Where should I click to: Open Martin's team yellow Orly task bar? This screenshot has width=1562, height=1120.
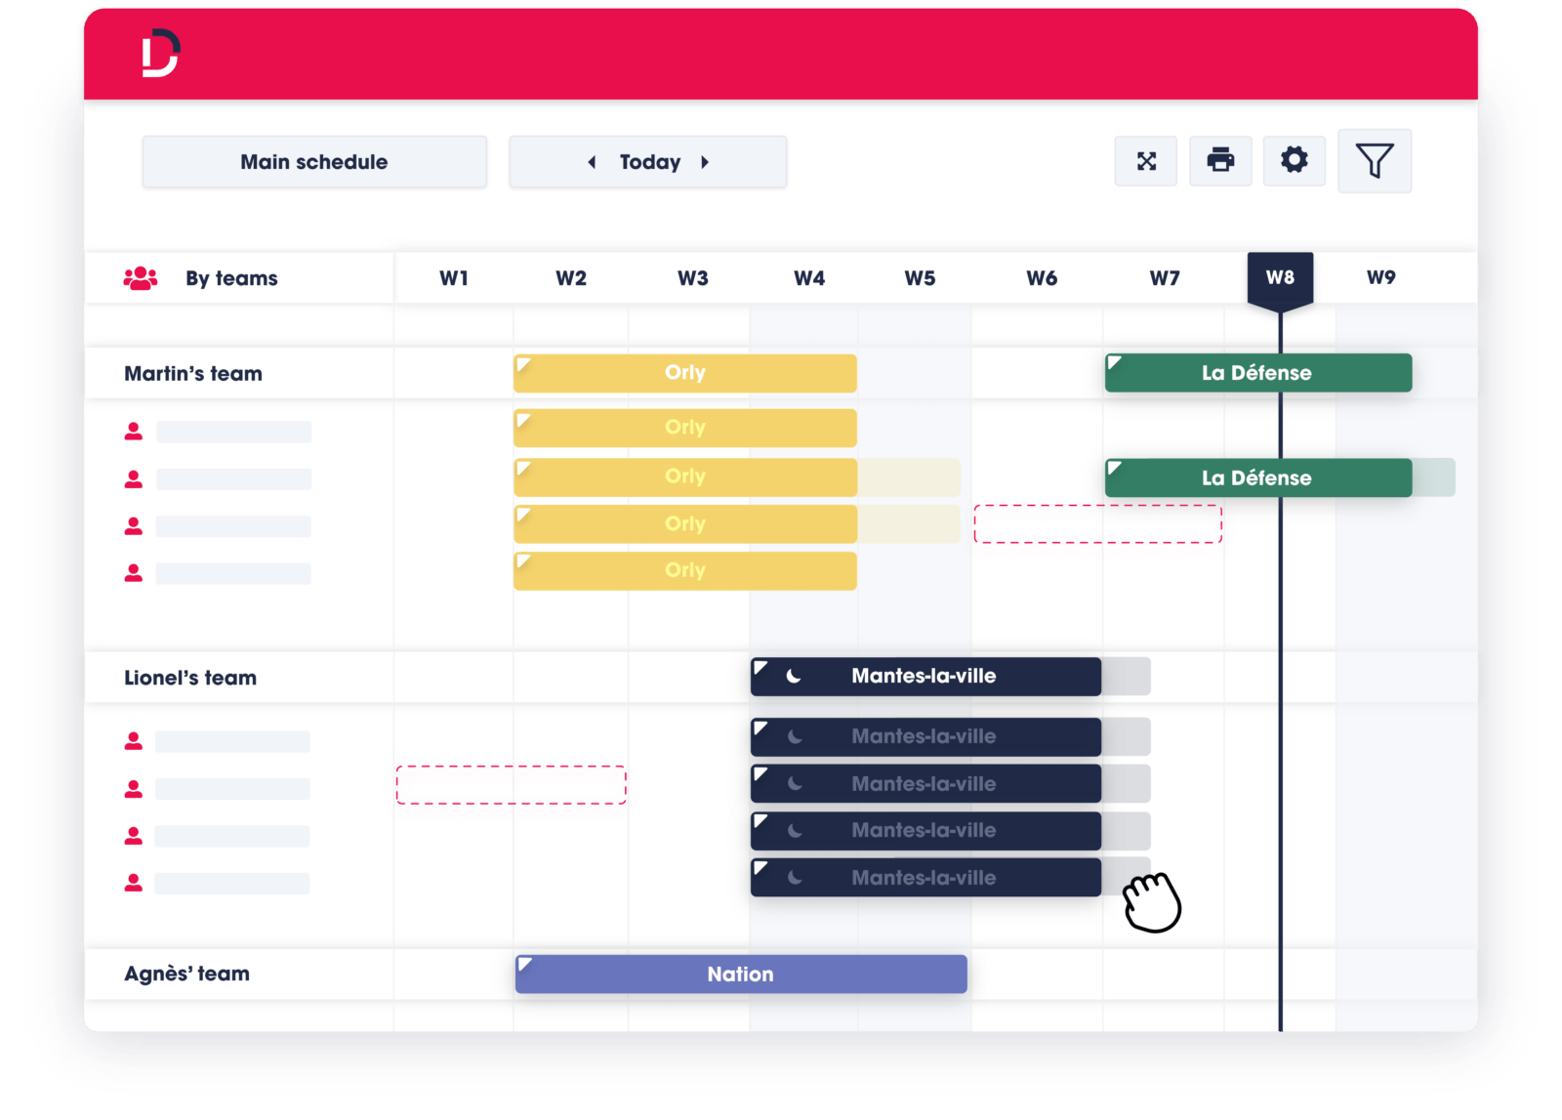click(x=685, y=373)
